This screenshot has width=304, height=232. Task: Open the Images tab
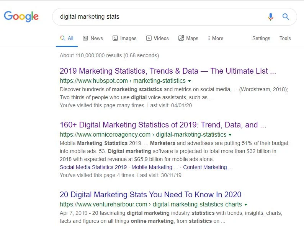[124, 38]
